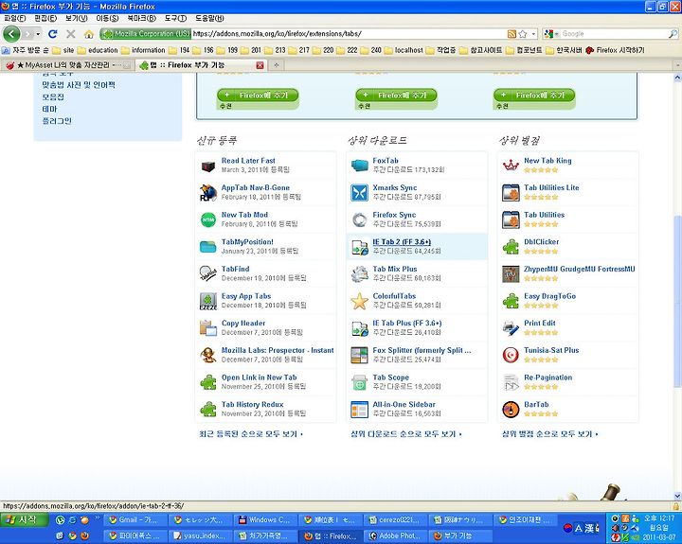View all recently added add-ons link
The height and width of the screenshot is (544, 682).
251,434
